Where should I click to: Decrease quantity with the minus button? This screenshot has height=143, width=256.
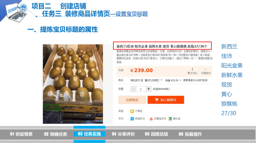click(133, 89)
